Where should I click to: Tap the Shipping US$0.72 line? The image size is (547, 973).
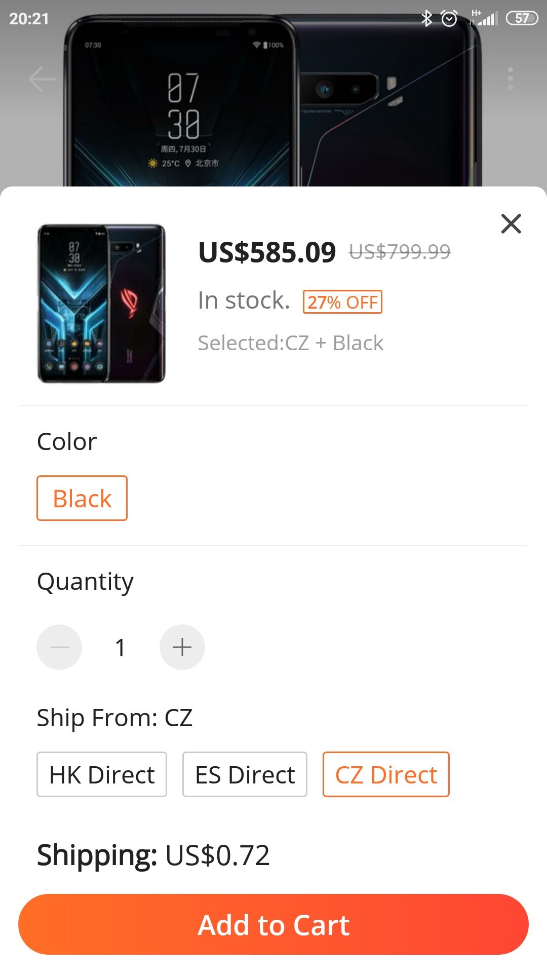tap(153, 855)
